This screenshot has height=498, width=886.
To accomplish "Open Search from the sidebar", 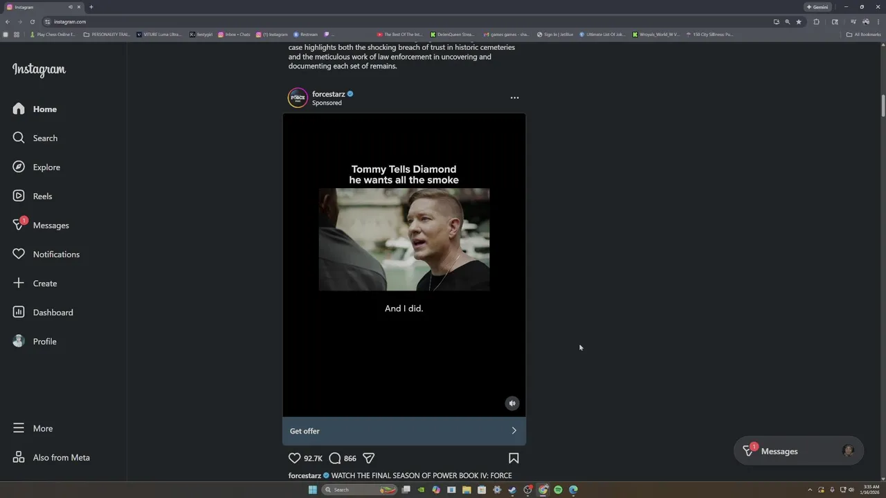I will pyautogui.click(x=35, y=138).
